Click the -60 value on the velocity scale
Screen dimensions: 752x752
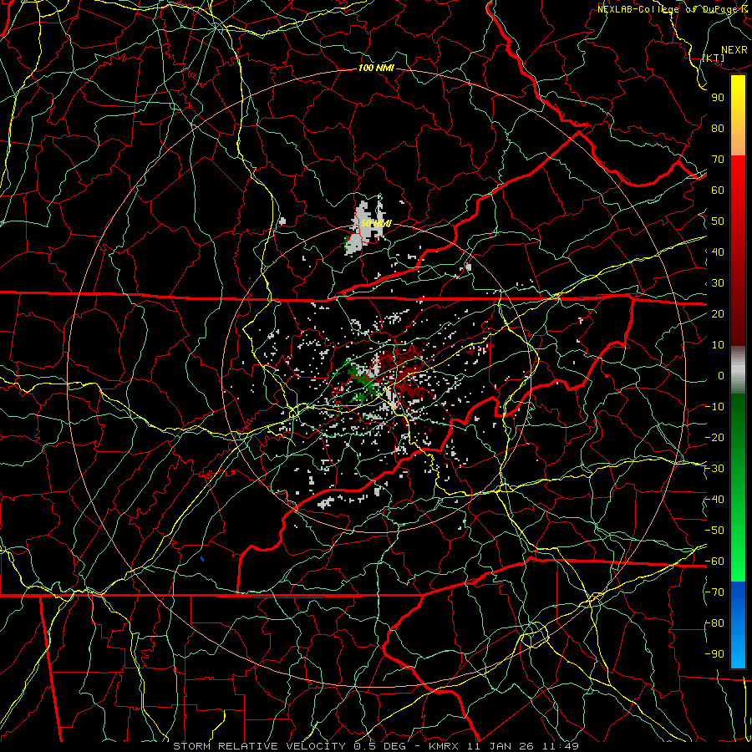[x=714, y=561]
